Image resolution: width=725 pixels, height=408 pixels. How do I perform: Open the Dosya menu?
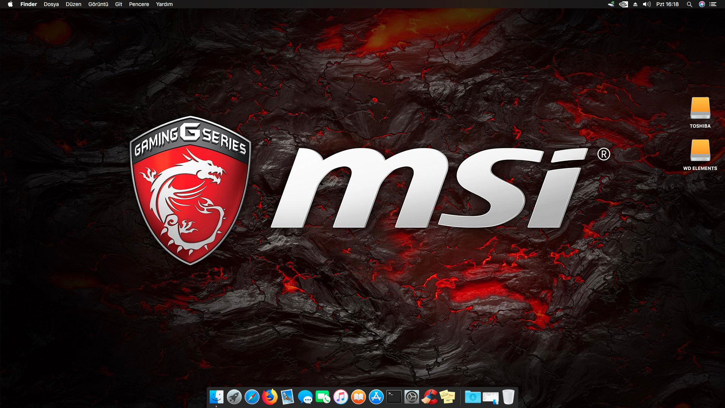[x=51, y=4]
